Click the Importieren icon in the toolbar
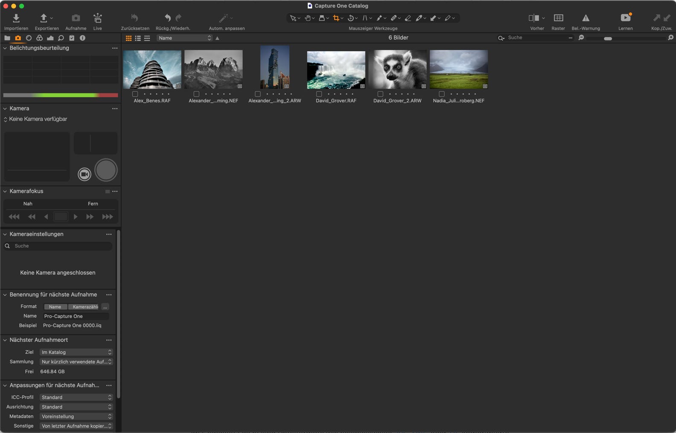Image resolution: width=676 pixels, height=433 pixels. [16, 18]
